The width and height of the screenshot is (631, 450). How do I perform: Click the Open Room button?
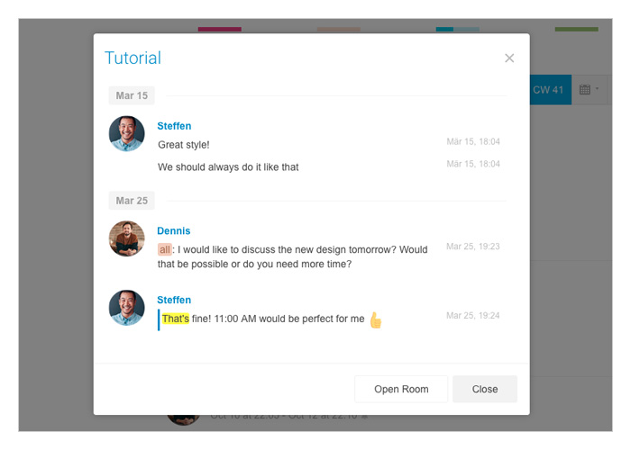click(x=401, y=389)
